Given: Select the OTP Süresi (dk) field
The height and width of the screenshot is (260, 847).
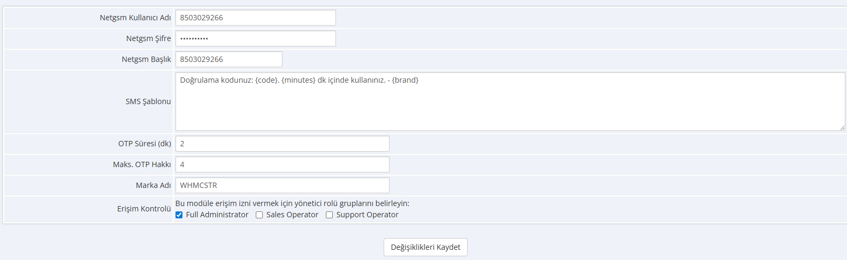Looking at the screenshot, I should (282, 144).
